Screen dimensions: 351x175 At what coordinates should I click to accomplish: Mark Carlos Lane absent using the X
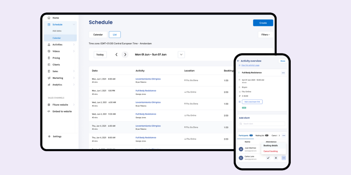276,158
